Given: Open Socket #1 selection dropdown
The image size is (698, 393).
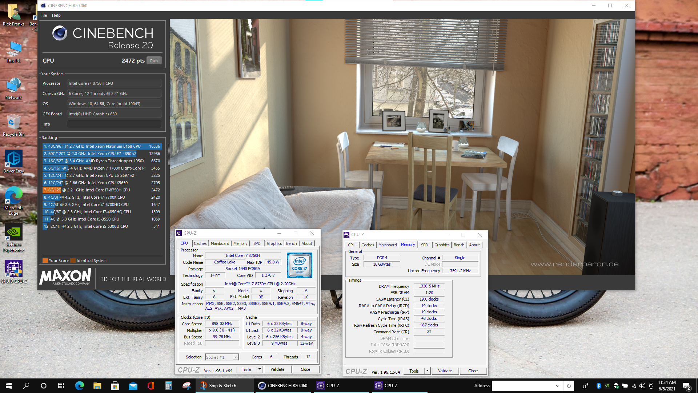Looking at the screenshot, I should [222, 357].
